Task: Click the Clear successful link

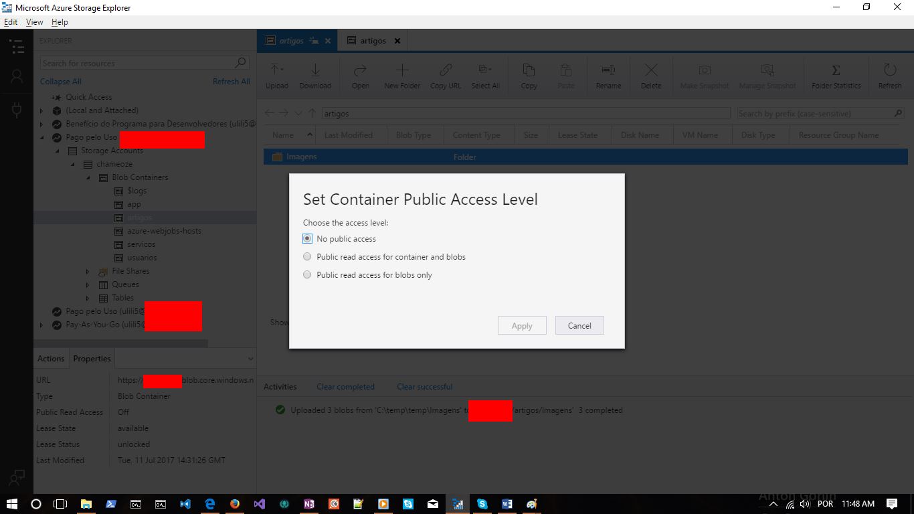Action: pos(424,387)
